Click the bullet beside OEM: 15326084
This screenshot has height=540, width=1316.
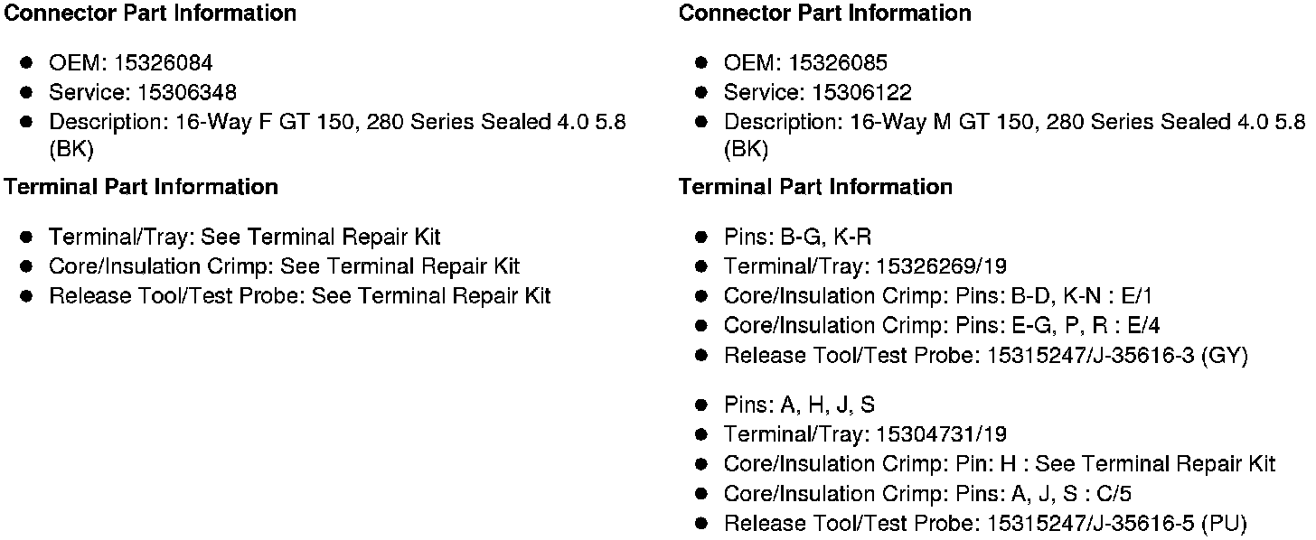(28, 62)
